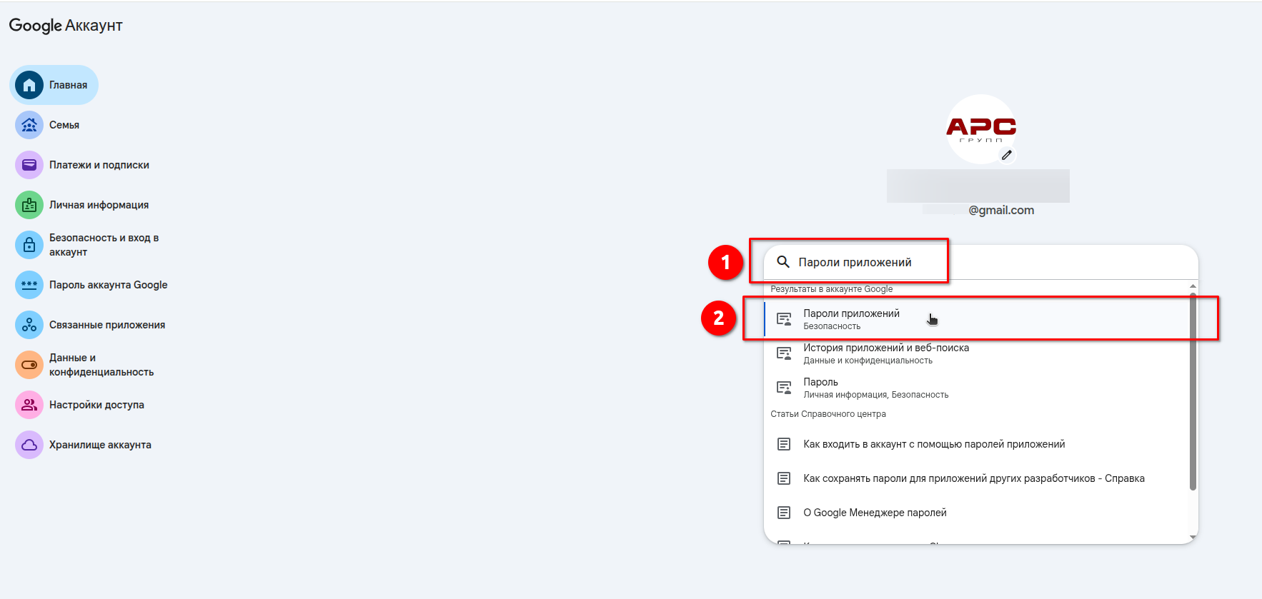Open the Главная section
Screen dimensions: 1262x599
click(x=54, y=85)
